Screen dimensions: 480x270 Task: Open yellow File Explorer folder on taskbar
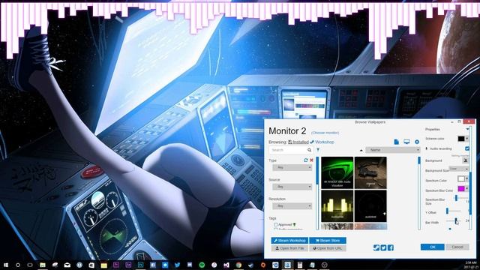tap(103, 265)
